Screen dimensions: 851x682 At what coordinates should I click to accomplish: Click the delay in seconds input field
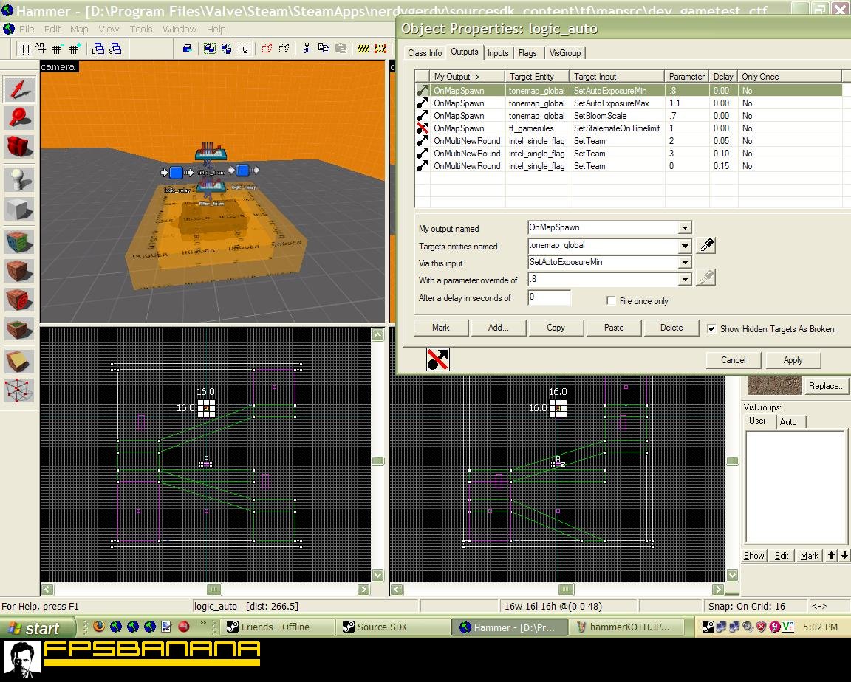[549, 297]
